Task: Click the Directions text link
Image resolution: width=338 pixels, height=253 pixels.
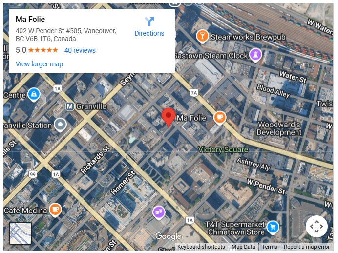Action: (x=149, y=33)
